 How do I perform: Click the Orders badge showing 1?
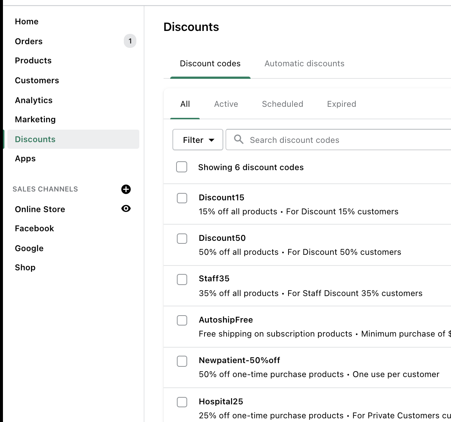click(130, 41)
